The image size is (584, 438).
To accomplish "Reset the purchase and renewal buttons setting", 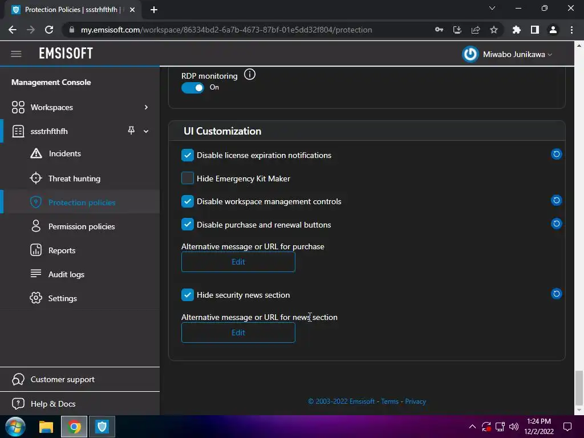I will click(556, 224).
